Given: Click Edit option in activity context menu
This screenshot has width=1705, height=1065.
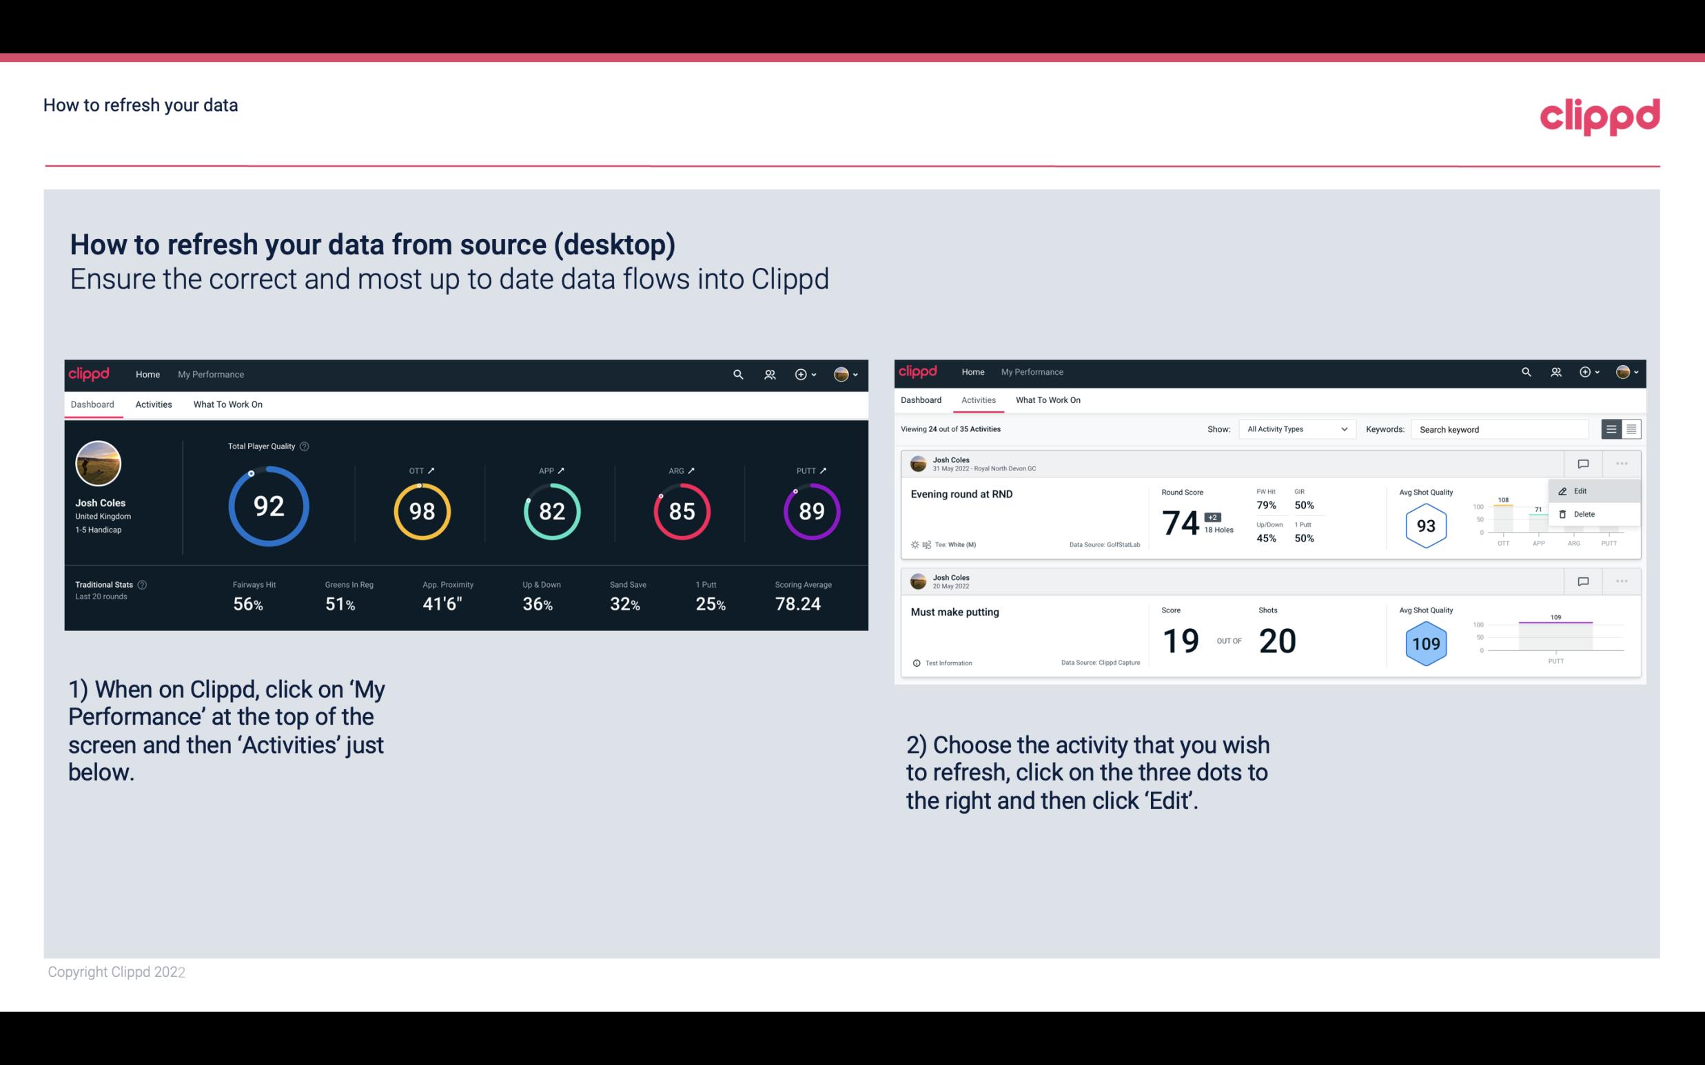Looking at the screenshot, I should (x=1584, y=490).
